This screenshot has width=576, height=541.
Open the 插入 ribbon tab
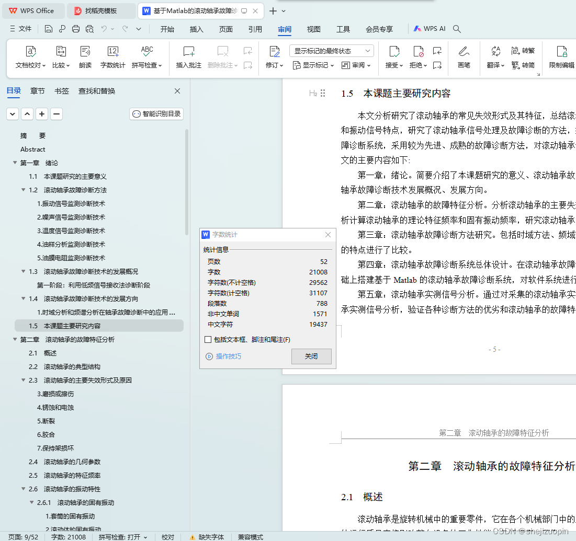(x=197, y=29)
